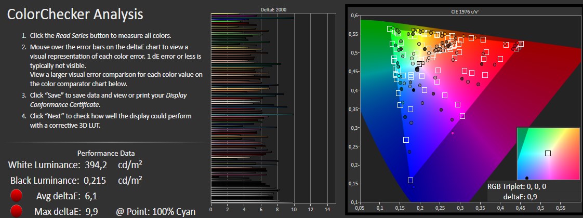Click the inset color comparator swatch
Screen dimensions: 583x218
548,154
